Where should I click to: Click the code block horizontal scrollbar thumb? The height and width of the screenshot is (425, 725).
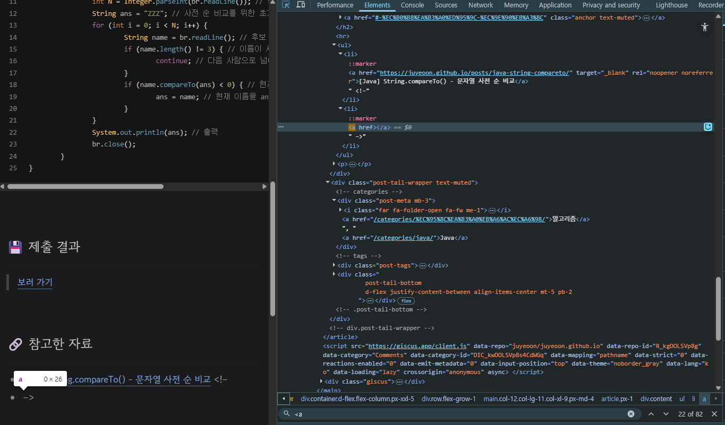pos(85,187)
